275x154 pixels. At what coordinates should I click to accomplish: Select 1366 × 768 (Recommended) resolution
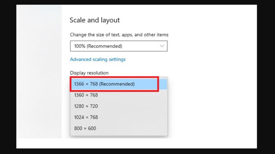click(x=104, y=84)
